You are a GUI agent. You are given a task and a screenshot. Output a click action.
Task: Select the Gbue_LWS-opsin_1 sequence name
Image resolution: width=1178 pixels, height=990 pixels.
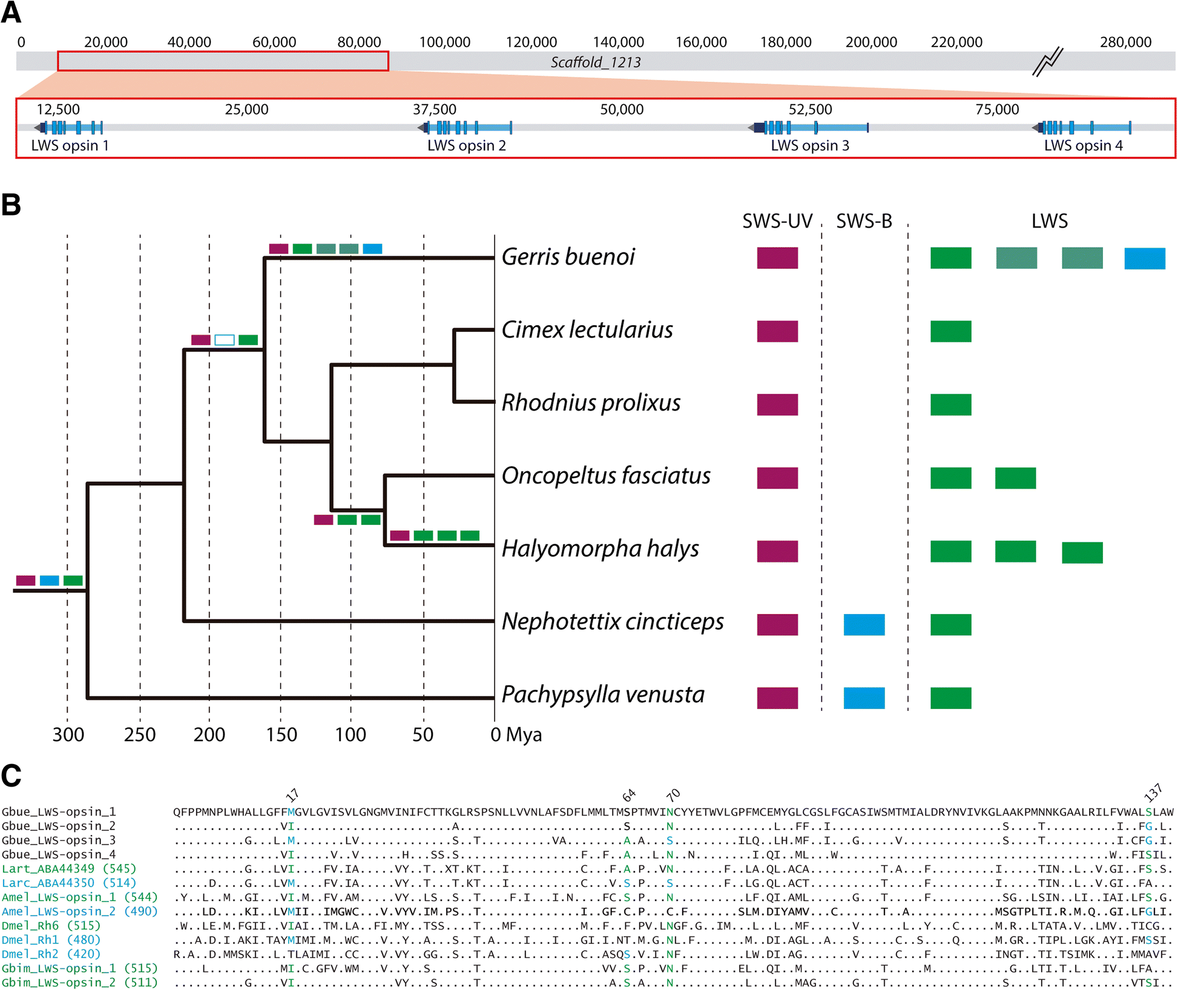coord(59,811)
